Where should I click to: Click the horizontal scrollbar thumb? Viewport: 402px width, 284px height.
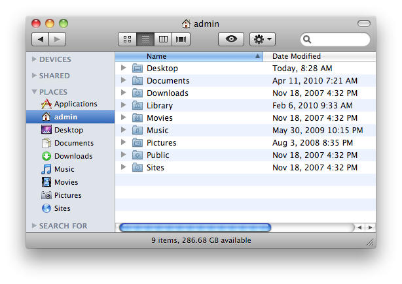[194, 227]
